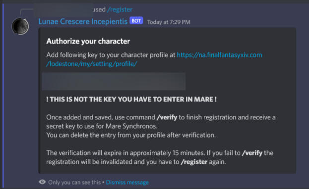Click bold /register in the last sentence

click(x=194, y=162)
